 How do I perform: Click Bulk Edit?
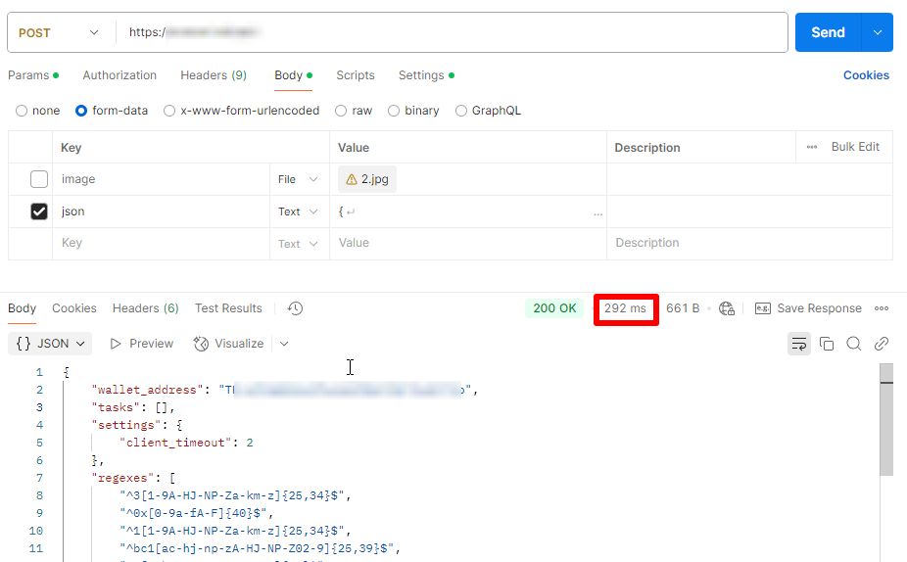(x=855, y=147)
